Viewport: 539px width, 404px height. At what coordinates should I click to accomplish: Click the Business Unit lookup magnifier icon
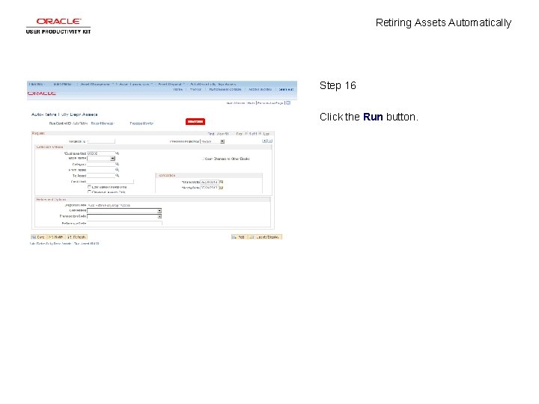click(118, 153)
